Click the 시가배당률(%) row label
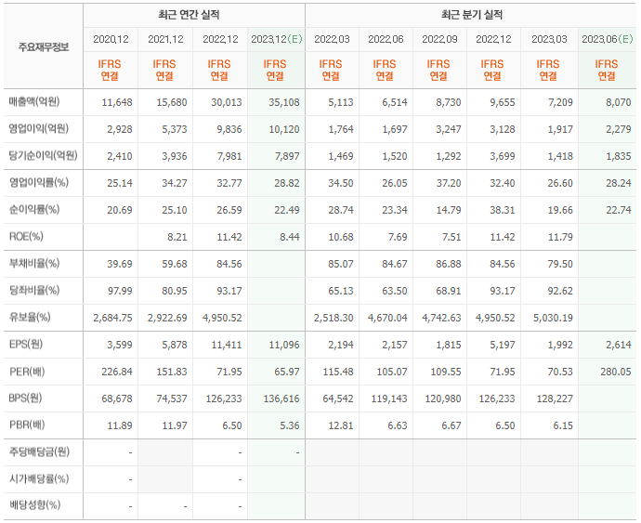 click(39, 478)
